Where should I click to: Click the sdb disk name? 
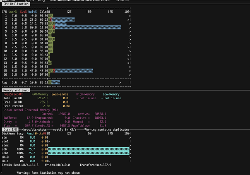click(5, 149)
